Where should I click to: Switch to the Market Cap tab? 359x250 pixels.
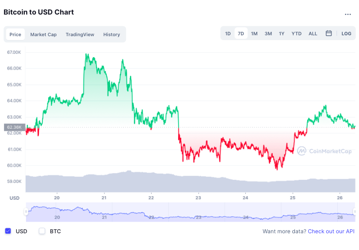[43, 34]
